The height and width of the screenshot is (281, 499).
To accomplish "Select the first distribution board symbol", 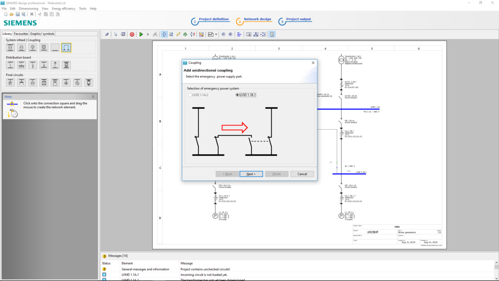I will tap(10, 65).
